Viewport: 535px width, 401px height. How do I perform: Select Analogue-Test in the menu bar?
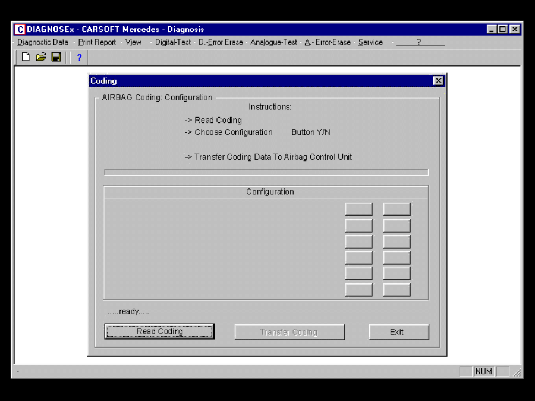(x=273, y=42)
